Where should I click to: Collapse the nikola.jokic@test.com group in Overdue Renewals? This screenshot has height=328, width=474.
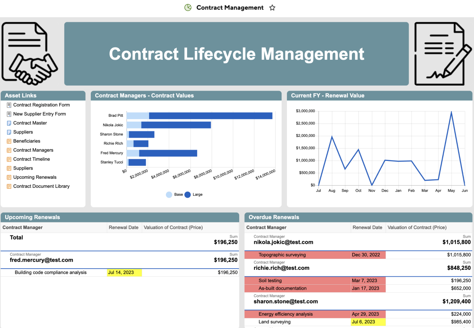(283, 242)
